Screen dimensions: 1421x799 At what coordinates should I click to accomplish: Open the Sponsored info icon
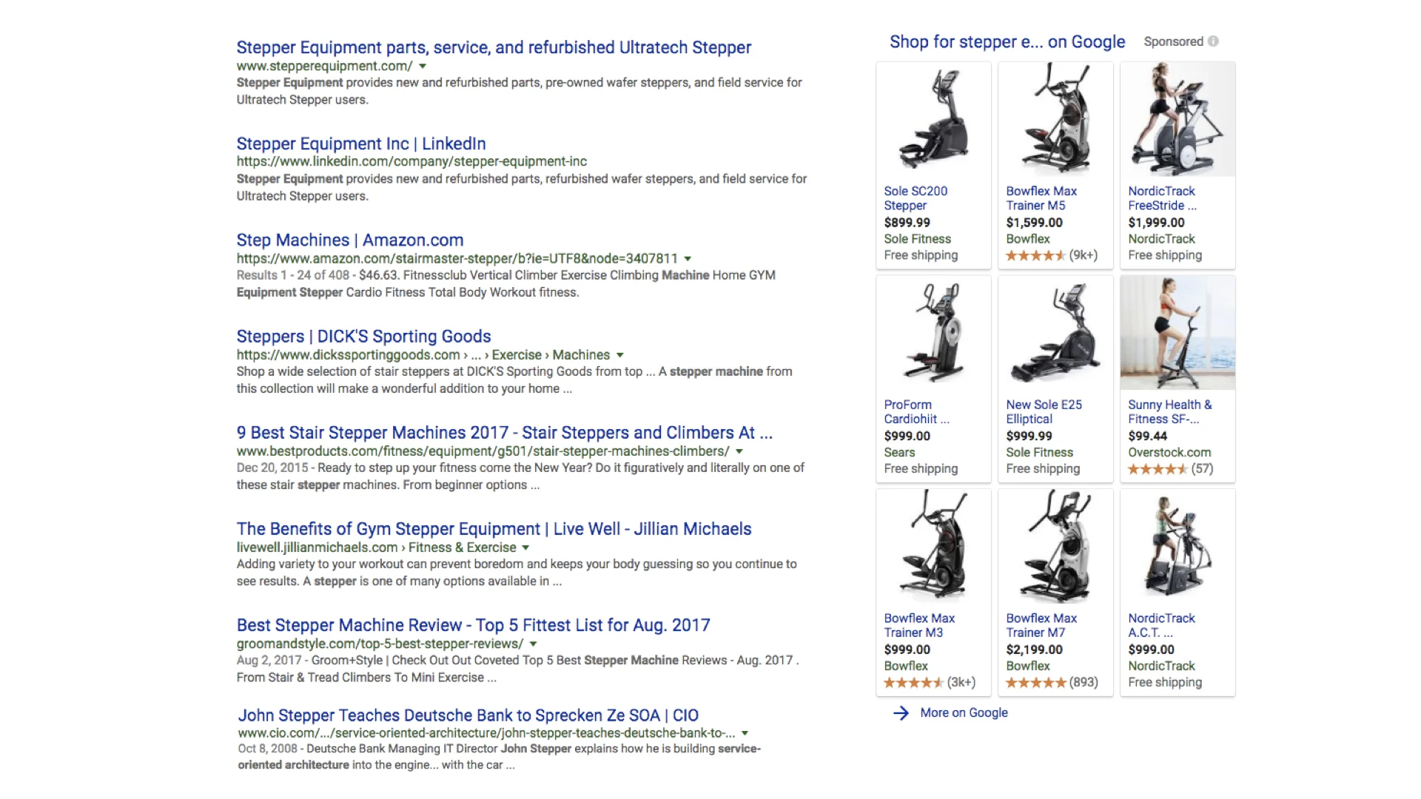pyautogui.click(x=1213, y=41)
